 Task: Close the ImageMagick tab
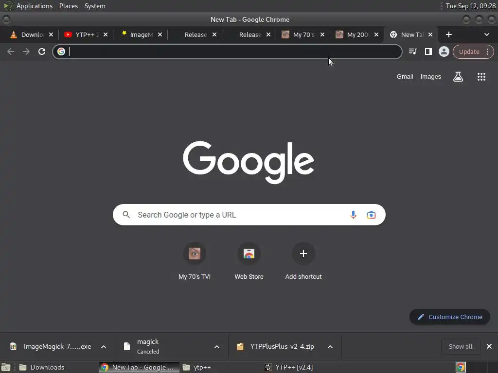(x=160, y=34)
